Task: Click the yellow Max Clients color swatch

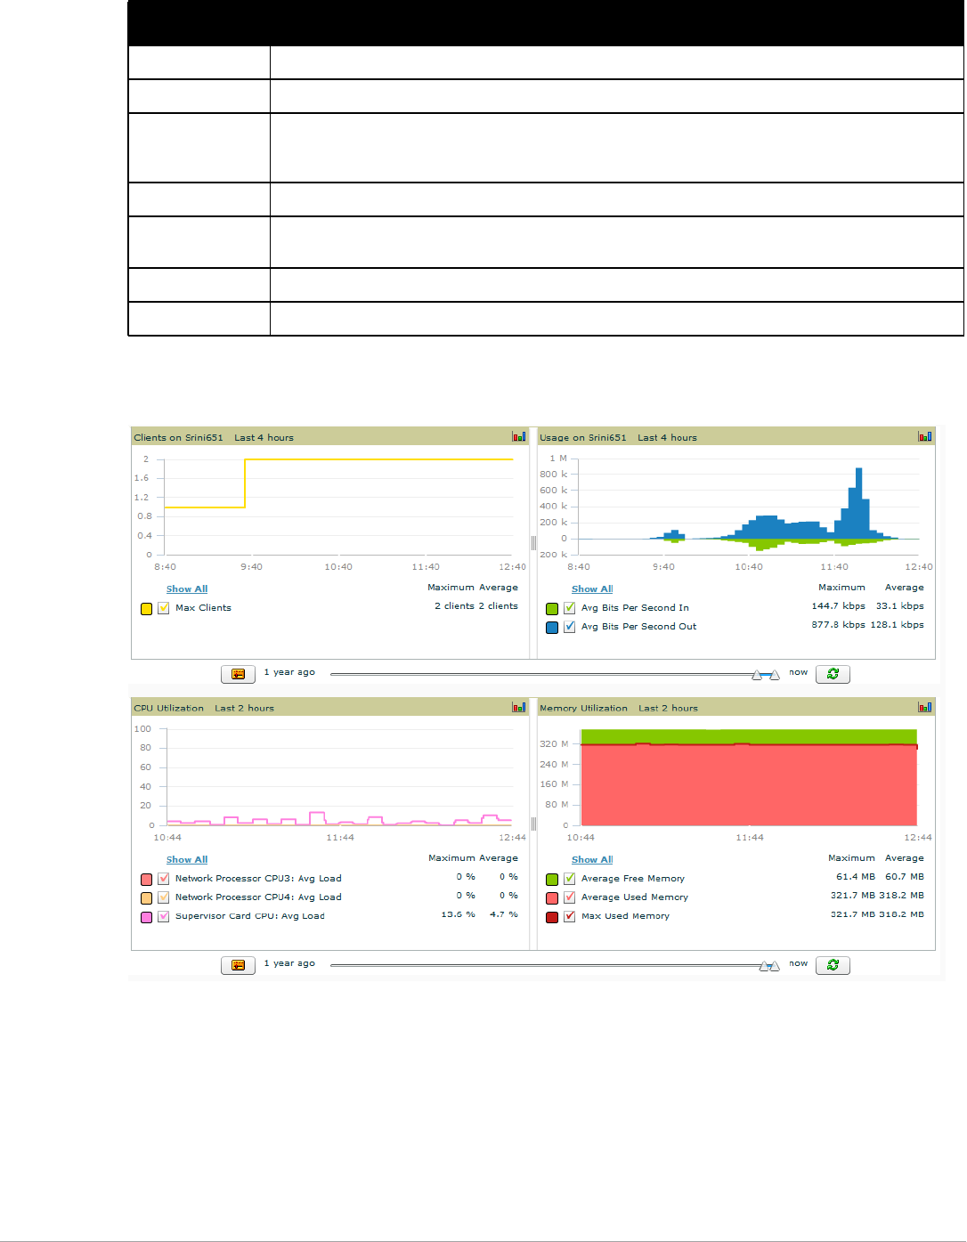Action: 146,609
